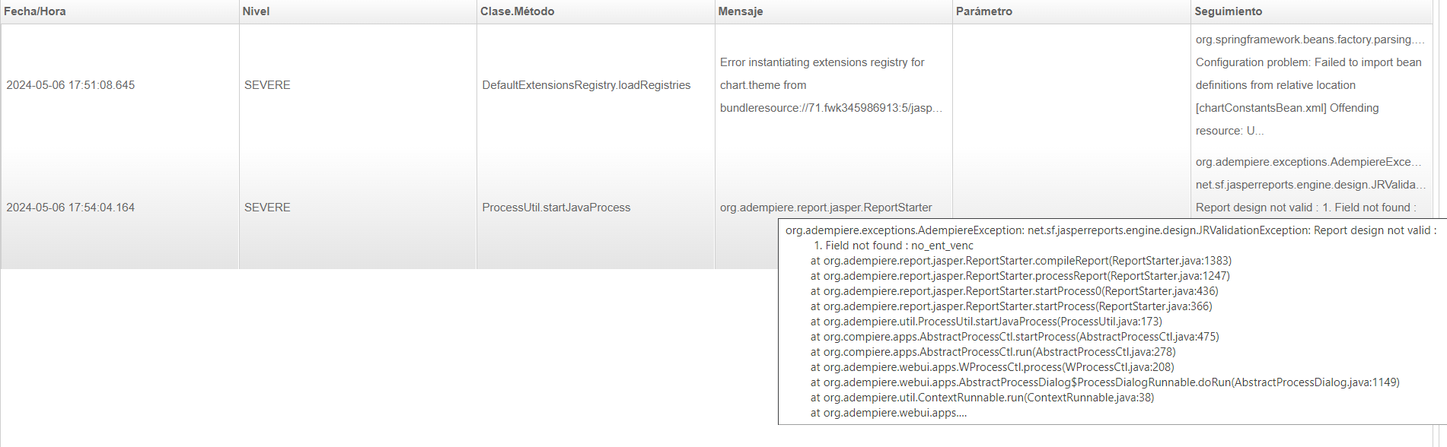Click the org.adempiere.report.jasper.ReportStarter message cell
This screenshot has height=447, width=1447.
point(826,208)
